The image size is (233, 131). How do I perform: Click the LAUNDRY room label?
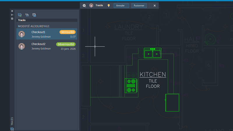(129, 27)
